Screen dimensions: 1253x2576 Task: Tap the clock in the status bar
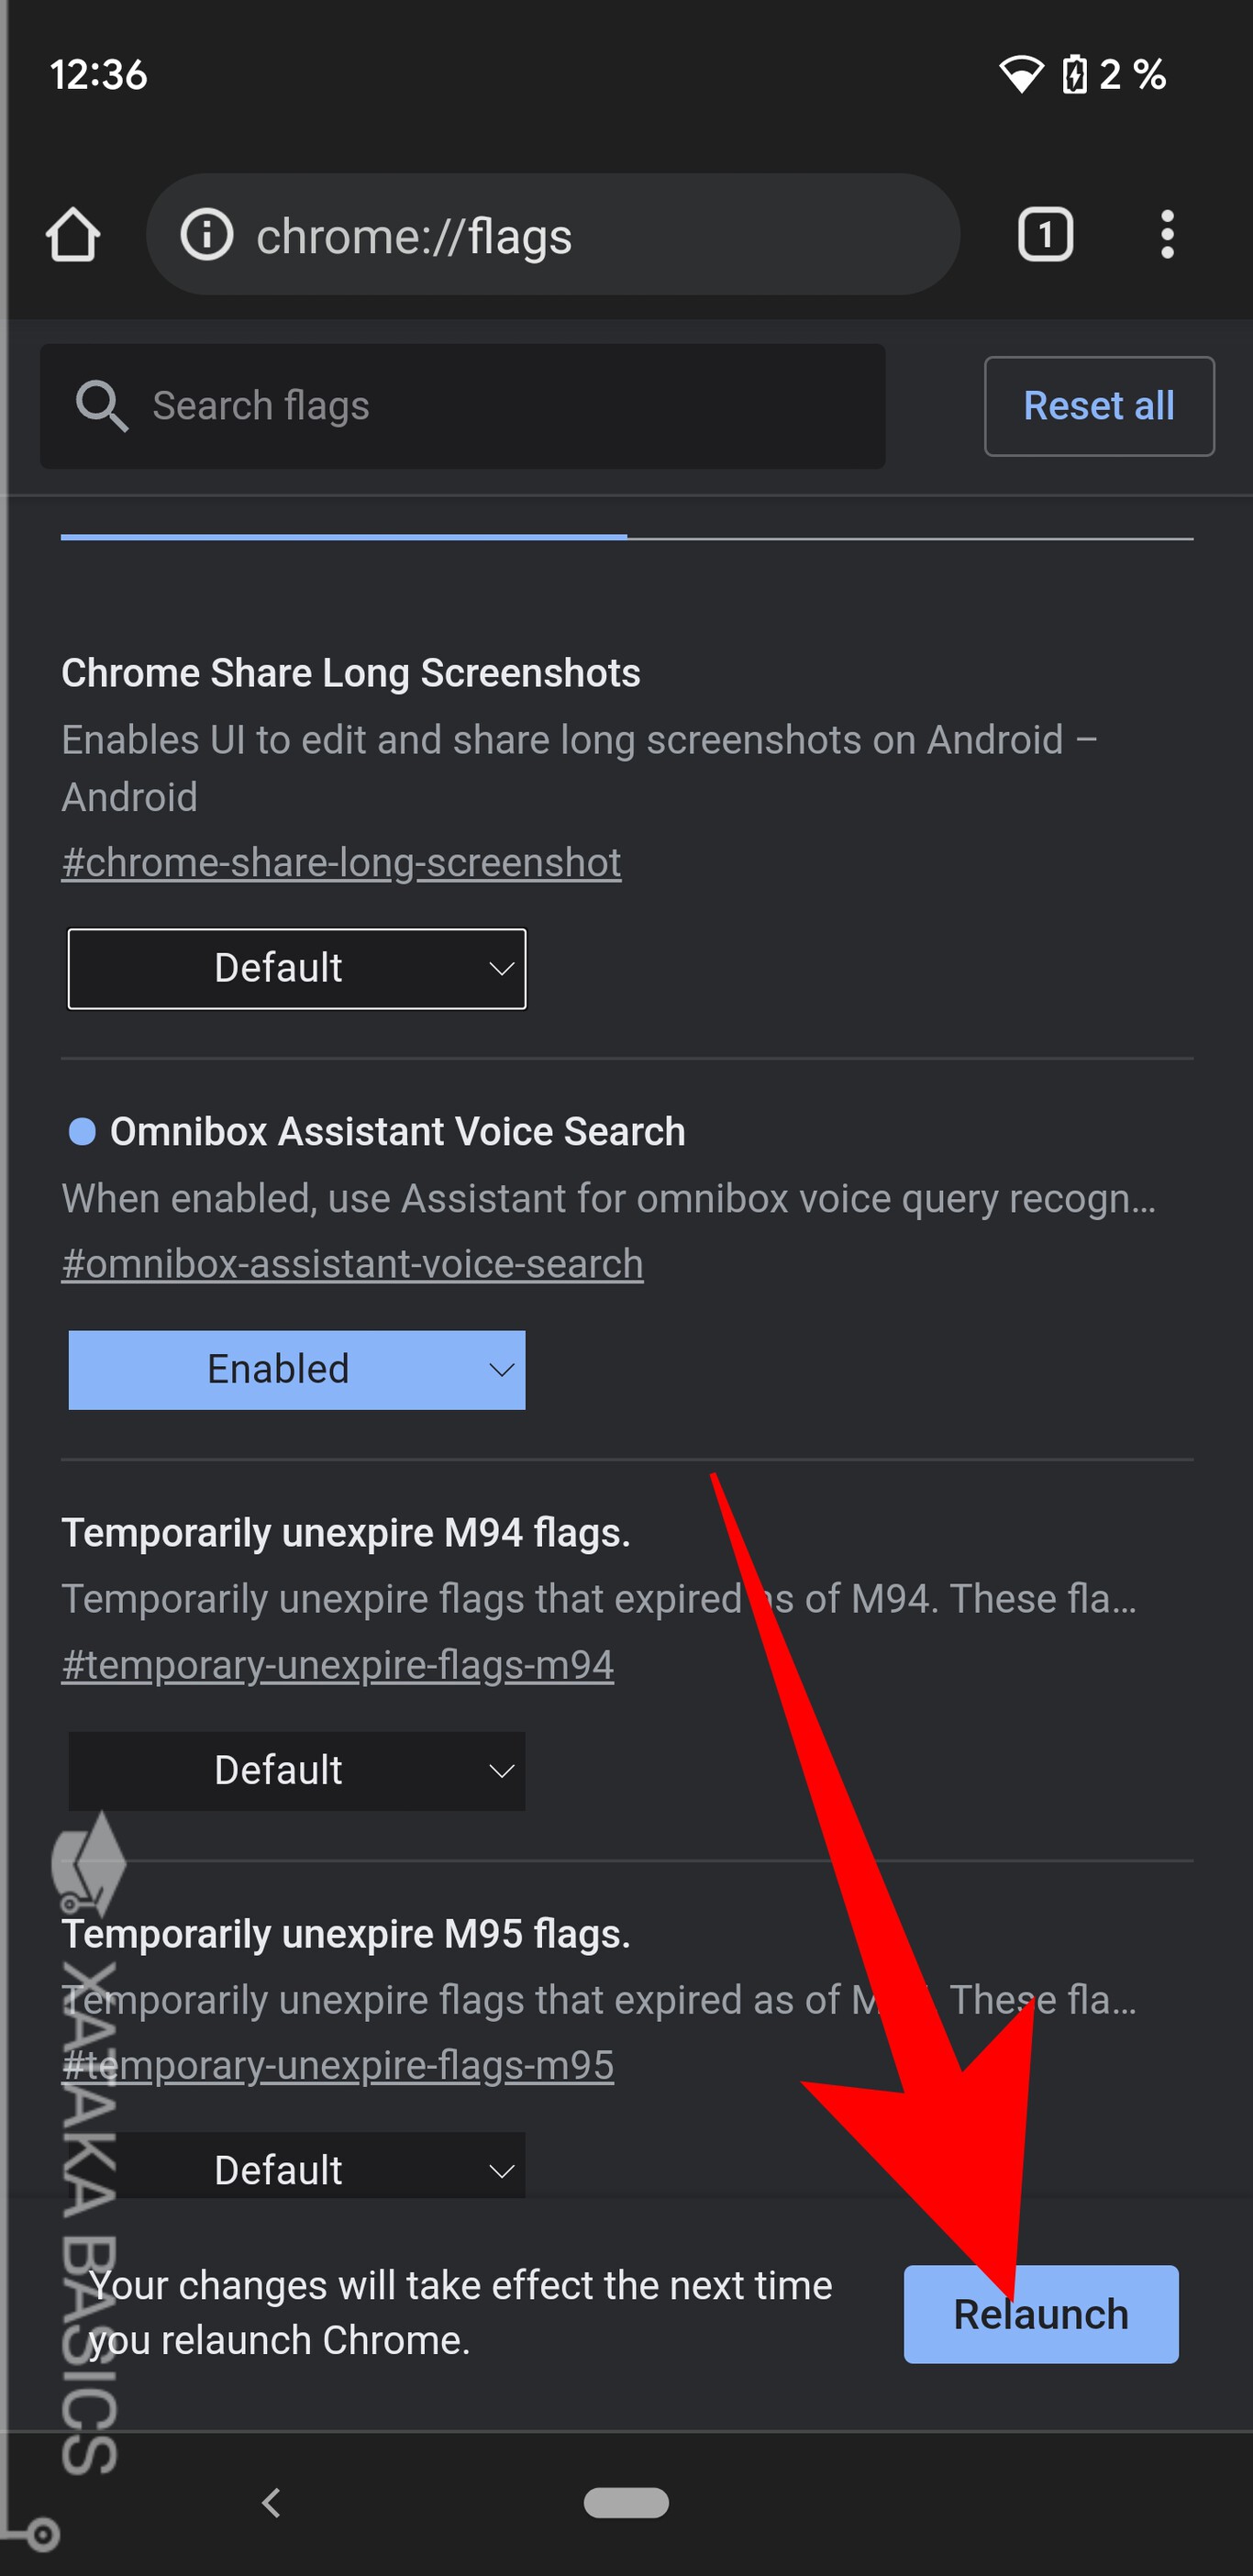pos(99,73)
